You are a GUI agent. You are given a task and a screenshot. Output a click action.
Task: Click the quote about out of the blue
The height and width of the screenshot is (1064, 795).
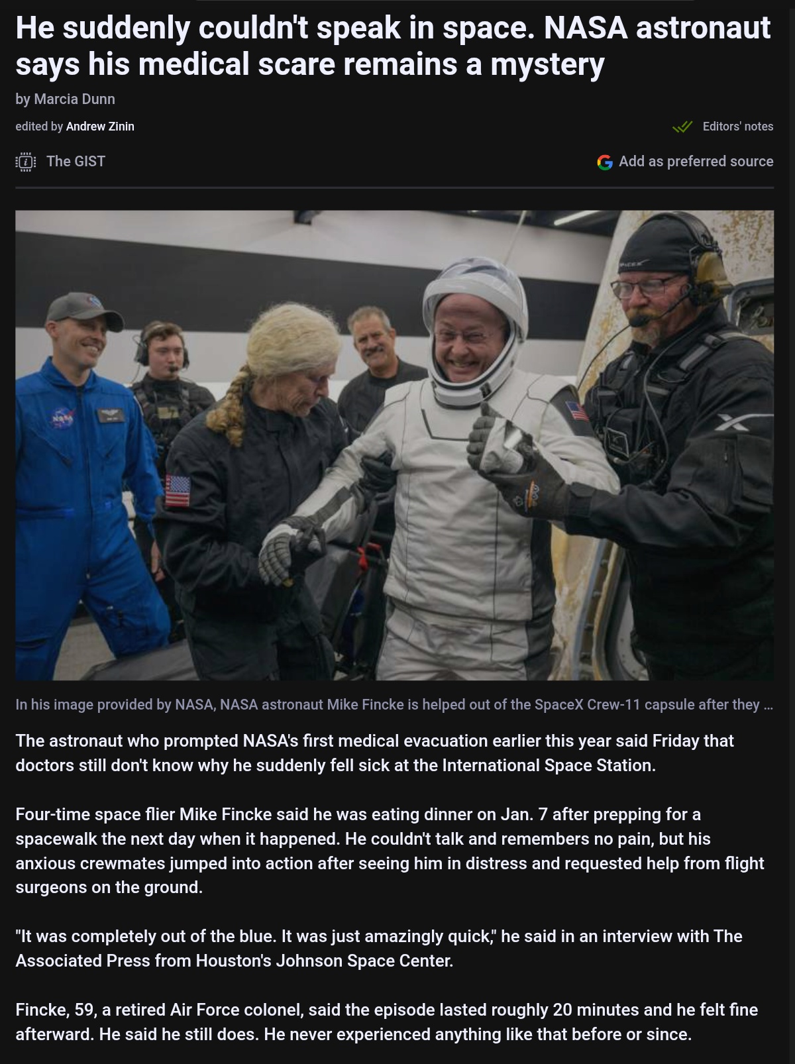click(378, 948)
